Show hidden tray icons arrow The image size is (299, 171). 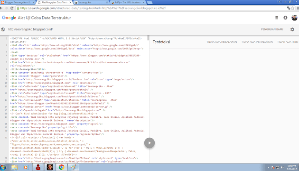(268, 167)
